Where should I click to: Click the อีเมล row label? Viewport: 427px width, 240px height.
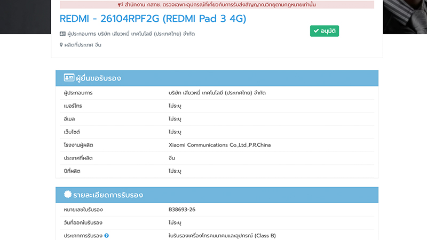point(69,119)
